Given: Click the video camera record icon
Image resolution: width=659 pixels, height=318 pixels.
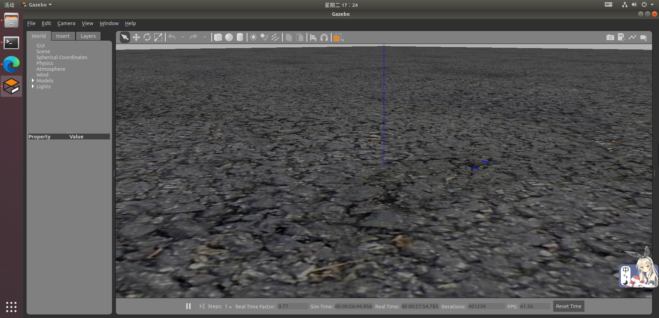Looking at the screenshot, I should (x=644, y=37).
